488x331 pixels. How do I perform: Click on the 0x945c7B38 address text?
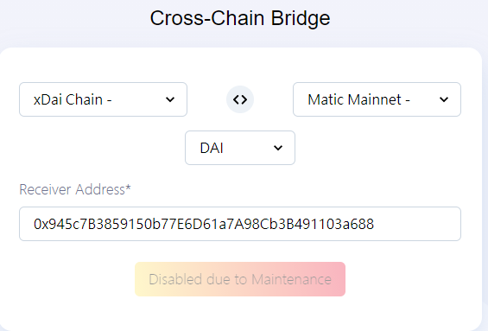(204, 224)
